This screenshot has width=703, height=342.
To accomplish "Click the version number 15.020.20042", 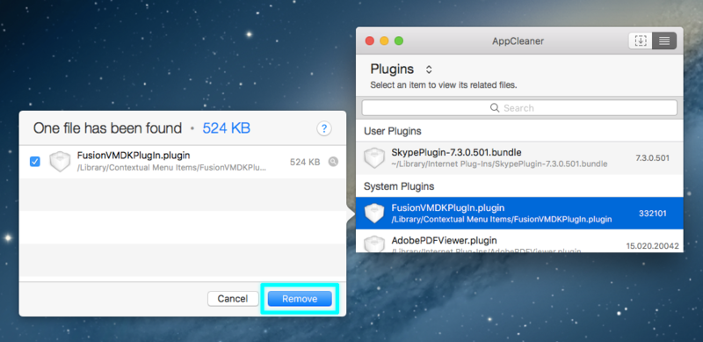I will point(652,246).
